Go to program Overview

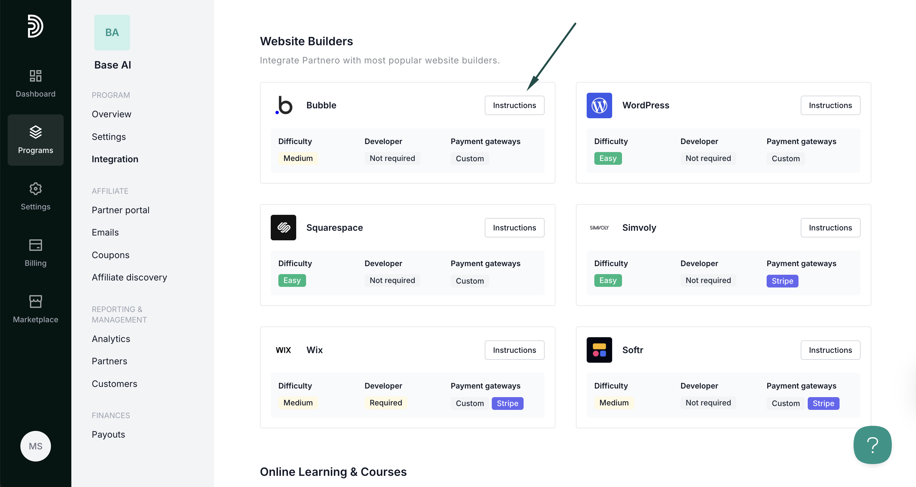coord(111,114)
